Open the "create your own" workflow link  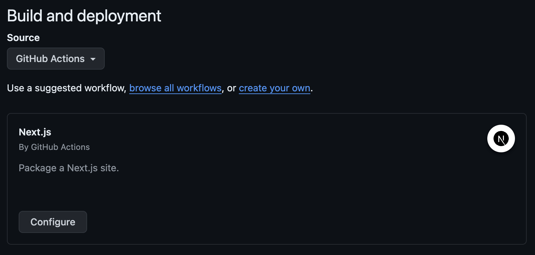click(x=274, y=88)
